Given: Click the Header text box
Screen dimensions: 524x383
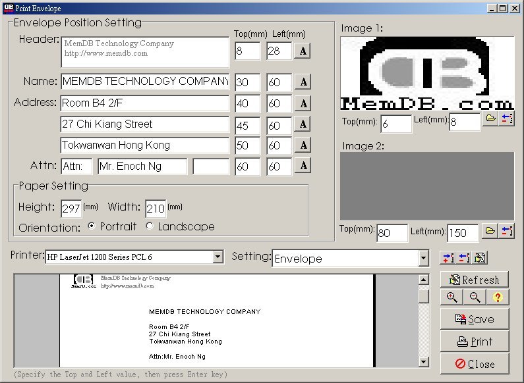Looking at the screenshot, I should (x=145, y=52).
